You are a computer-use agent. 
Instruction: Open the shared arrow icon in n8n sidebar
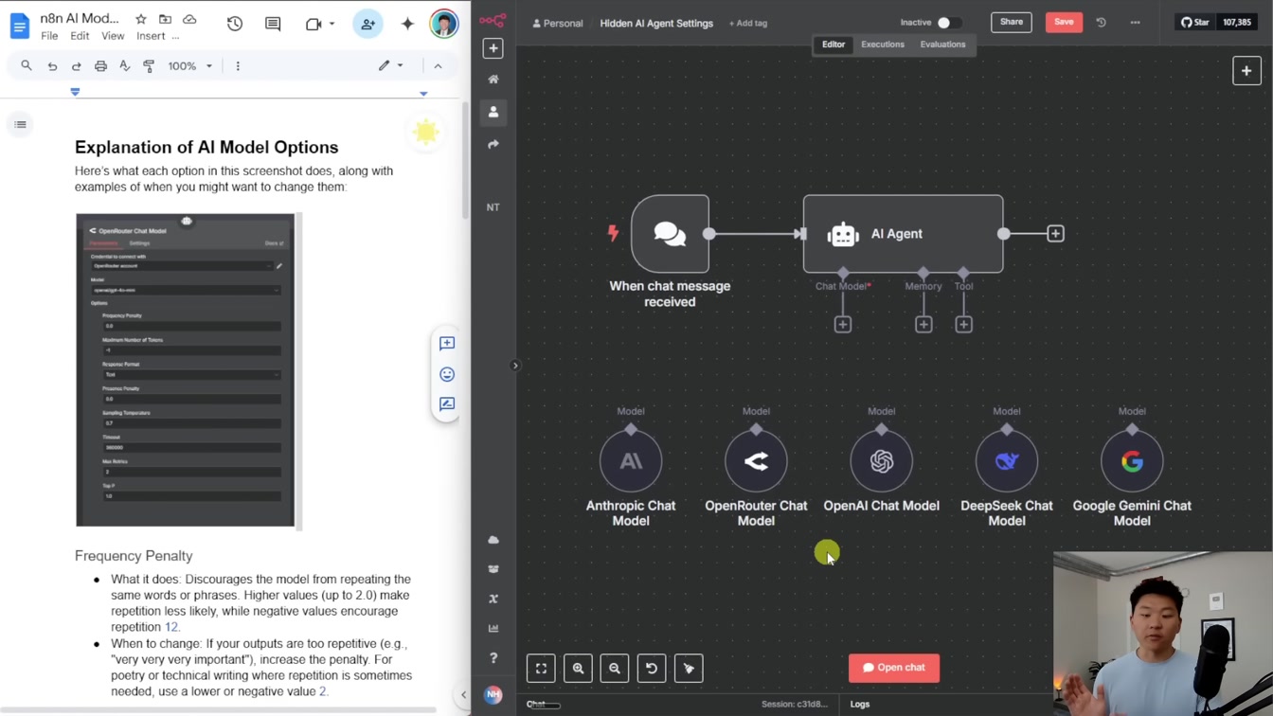coord(493,145)
